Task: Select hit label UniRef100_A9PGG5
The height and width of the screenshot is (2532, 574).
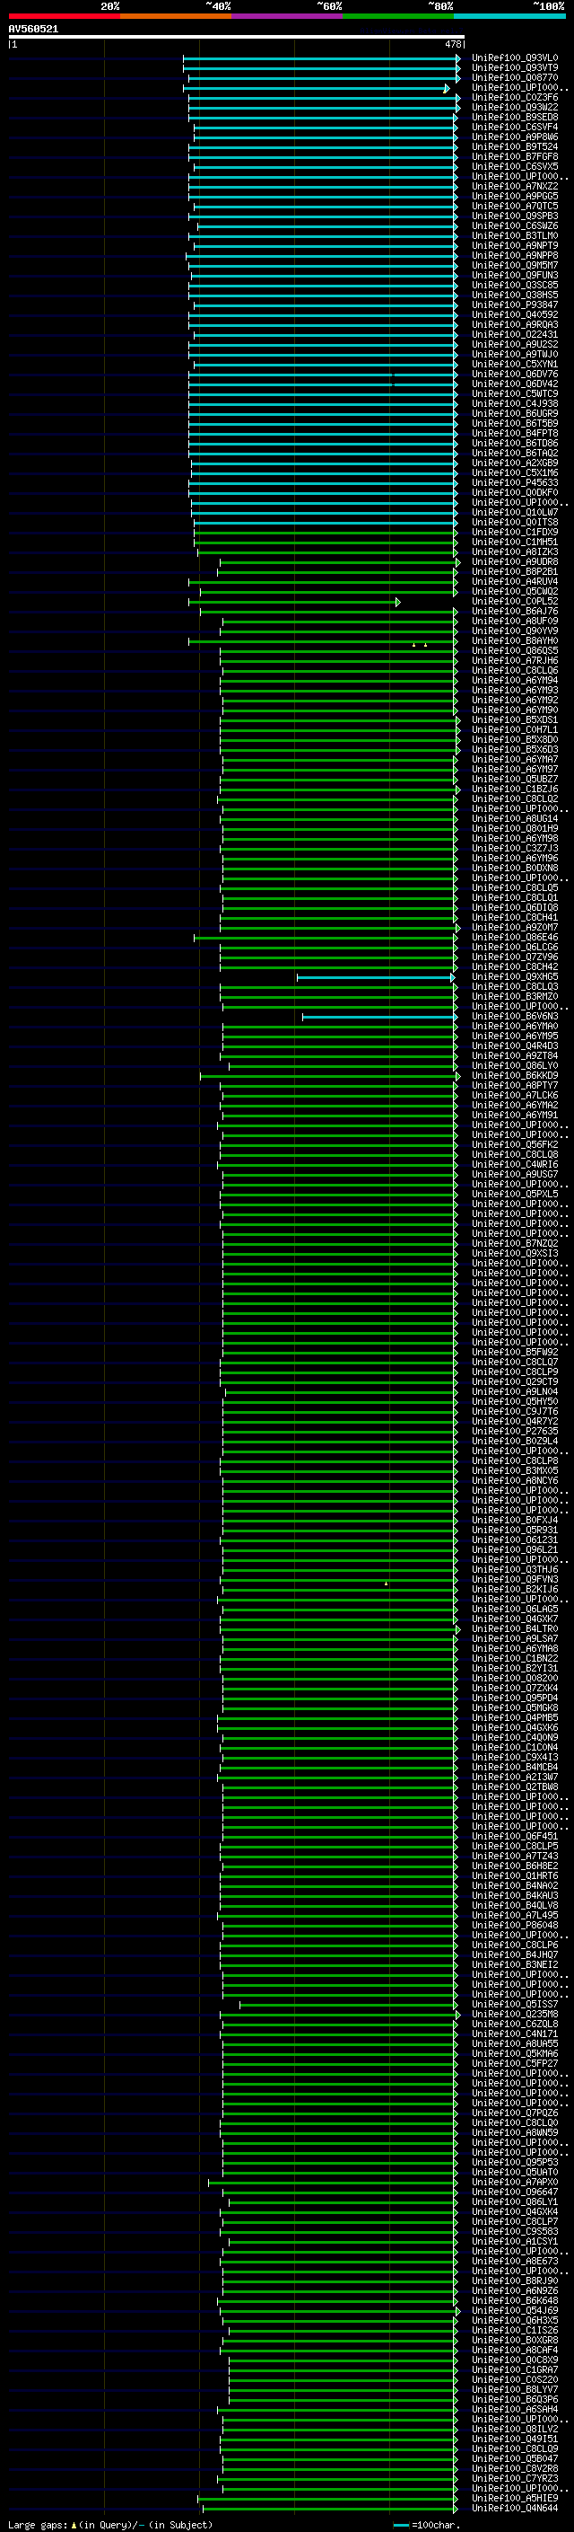Action: pos(515,196)
